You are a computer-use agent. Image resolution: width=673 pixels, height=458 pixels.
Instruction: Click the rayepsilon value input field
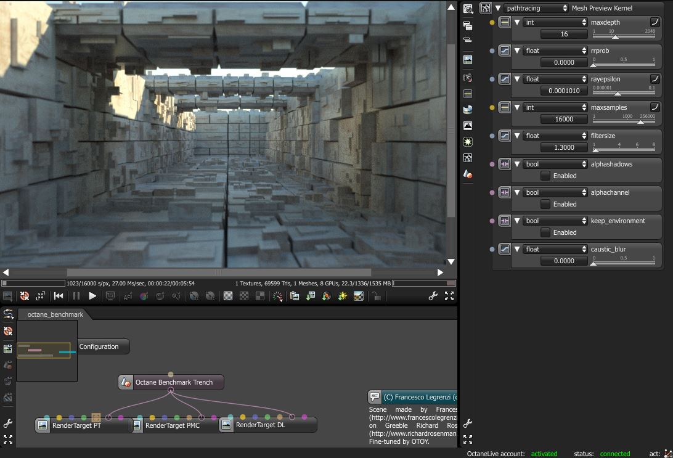pyautogui.click(x=564, y=91)
